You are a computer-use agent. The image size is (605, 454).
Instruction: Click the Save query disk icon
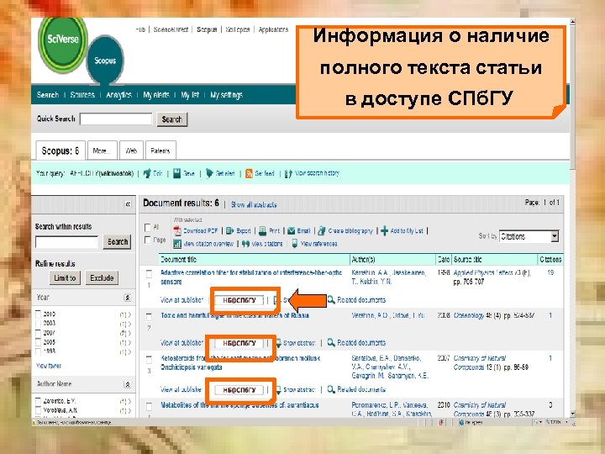pyautogui.click(x=176, y=173)
